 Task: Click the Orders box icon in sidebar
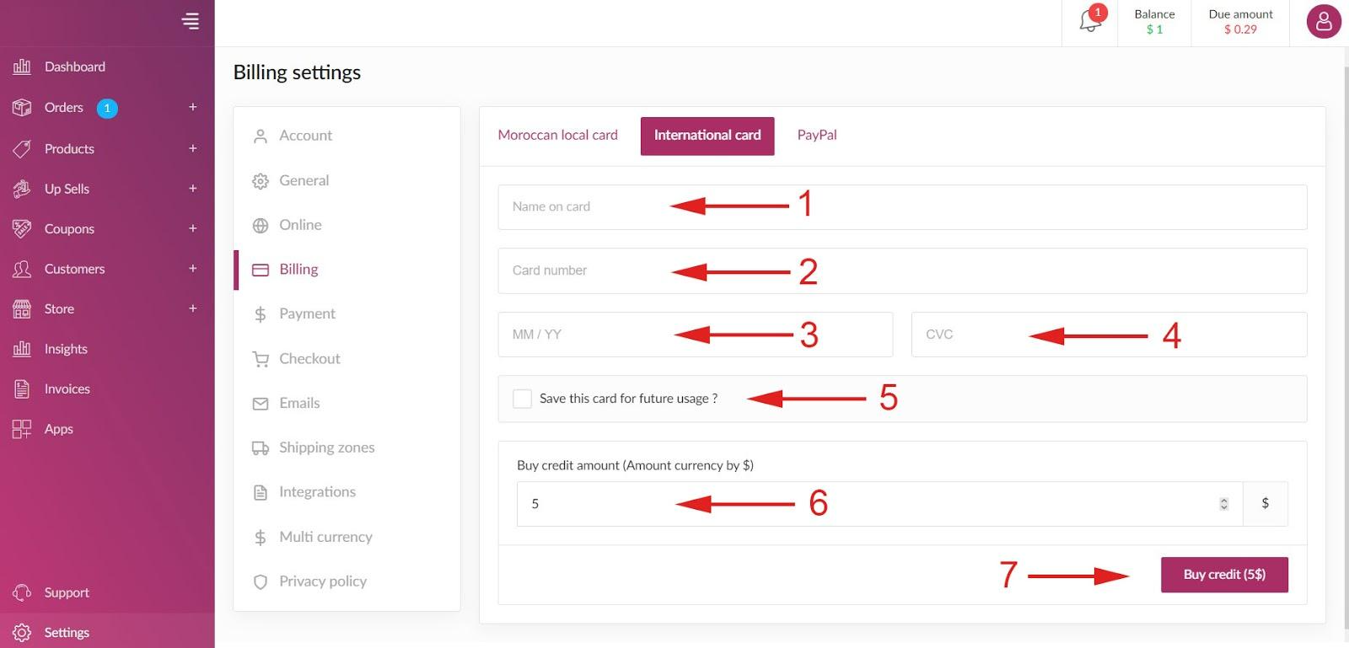(22, 108)
